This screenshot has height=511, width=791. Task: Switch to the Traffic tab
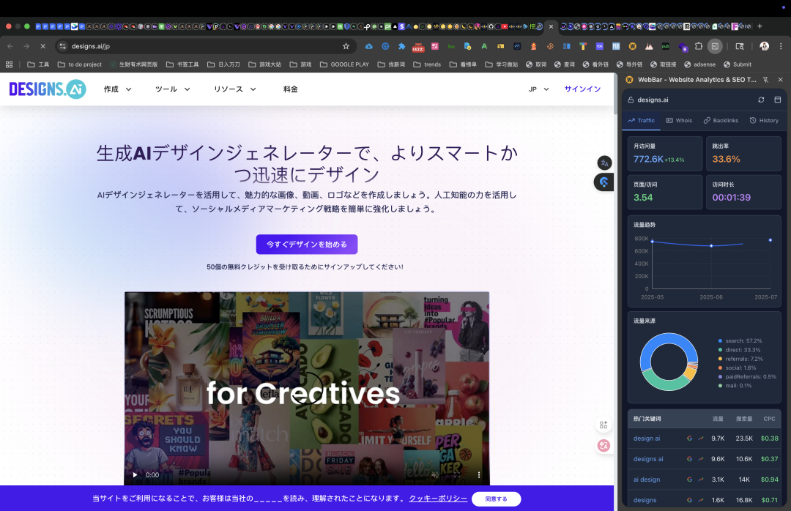pos(641,121)
